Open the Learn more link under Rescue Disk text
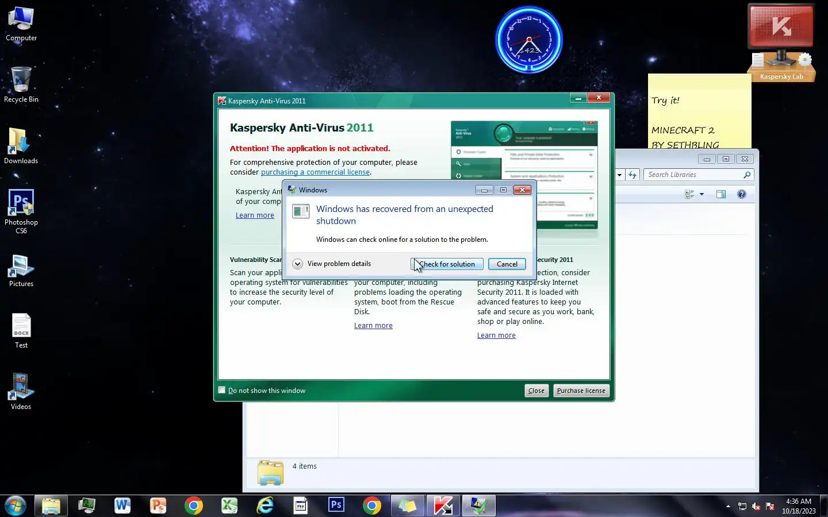Image resolution: width=828 pixels, height=517 pixels. (373, 326)
